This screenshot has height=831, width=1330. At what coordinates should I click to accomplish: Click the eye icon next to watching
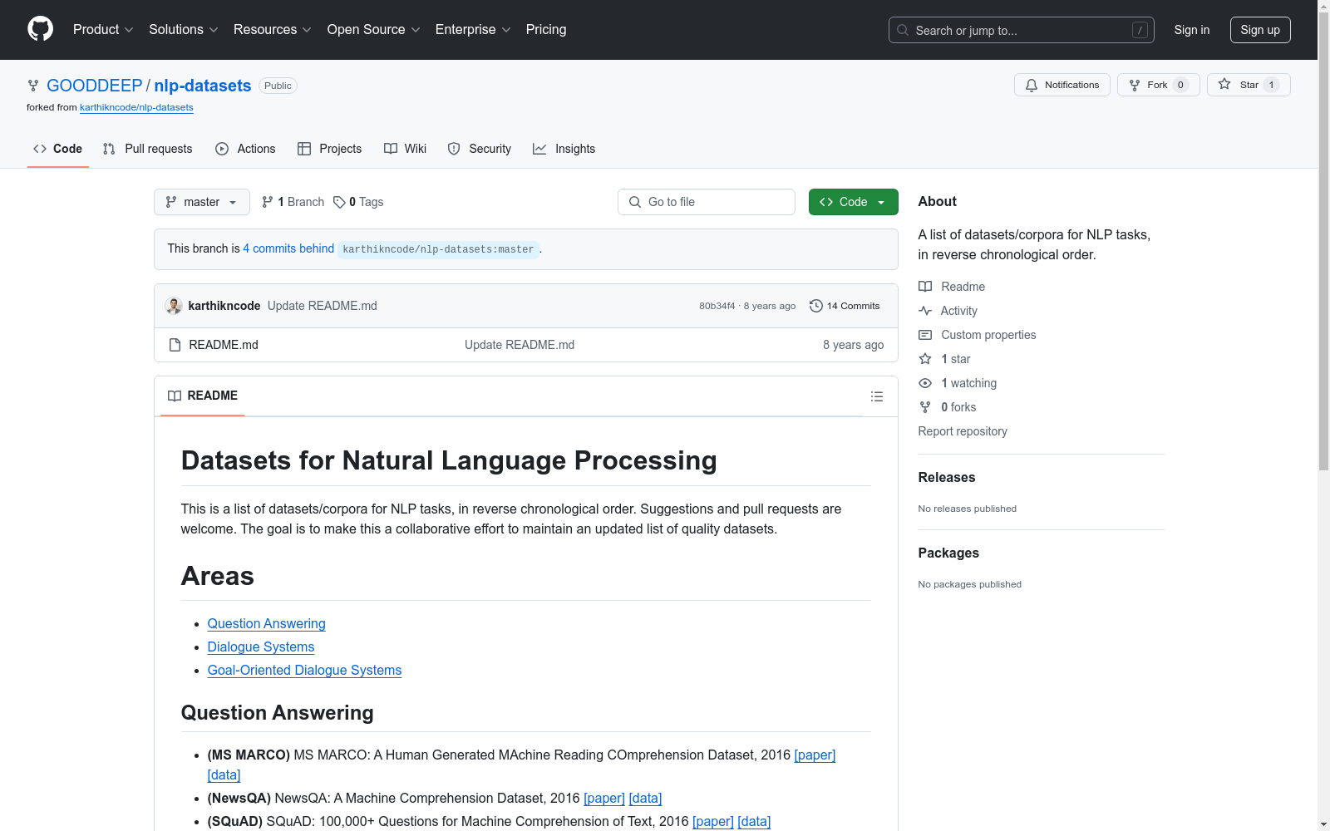(x=925, y=383)
